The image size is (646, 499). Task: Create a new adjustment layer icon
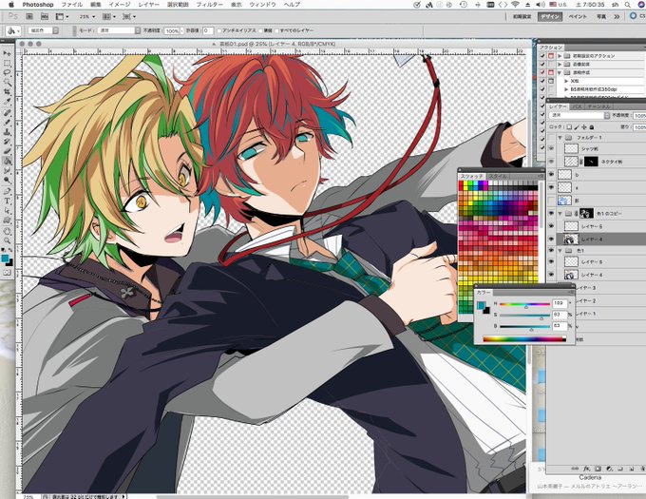point(609,469)
